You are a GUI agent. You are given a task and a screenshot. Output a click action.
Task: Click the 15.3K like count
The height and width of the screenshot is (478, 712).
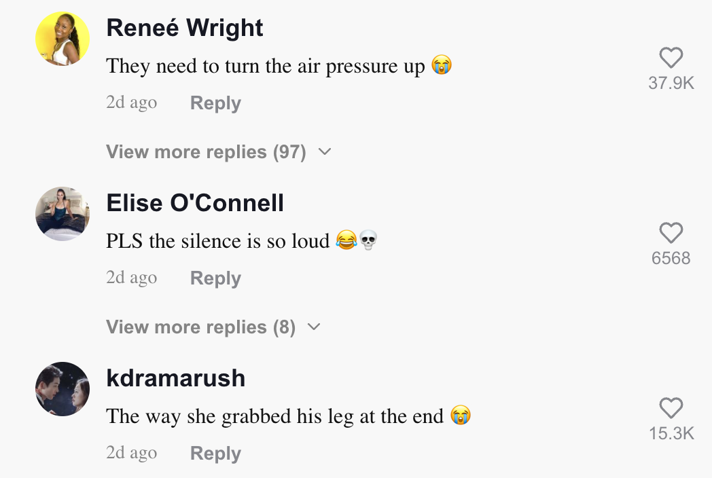[x=671, y=434]
